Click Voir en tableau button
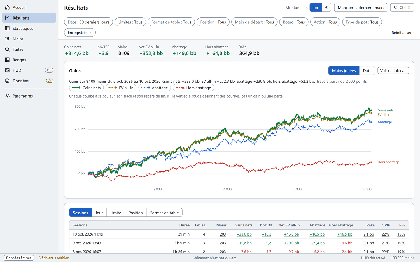 [x=393, y=70]
